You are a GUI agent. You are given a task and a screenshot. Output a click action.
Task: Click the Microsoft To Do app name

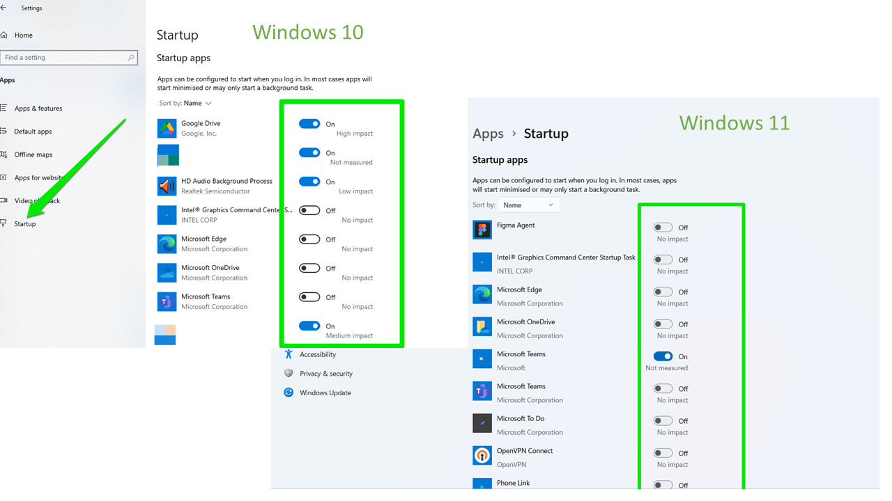click(x=521, y=419)
